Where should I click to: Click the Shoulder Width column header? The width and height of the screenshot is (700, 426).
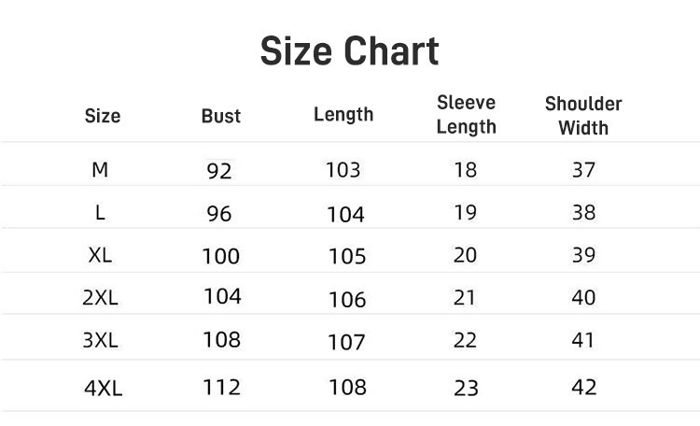[x=583, y=116]
